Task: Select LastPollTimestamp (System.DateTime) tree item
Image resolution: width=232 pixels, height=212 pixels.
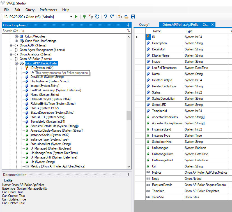Action: pyautogui.click(x=56, y=90)
